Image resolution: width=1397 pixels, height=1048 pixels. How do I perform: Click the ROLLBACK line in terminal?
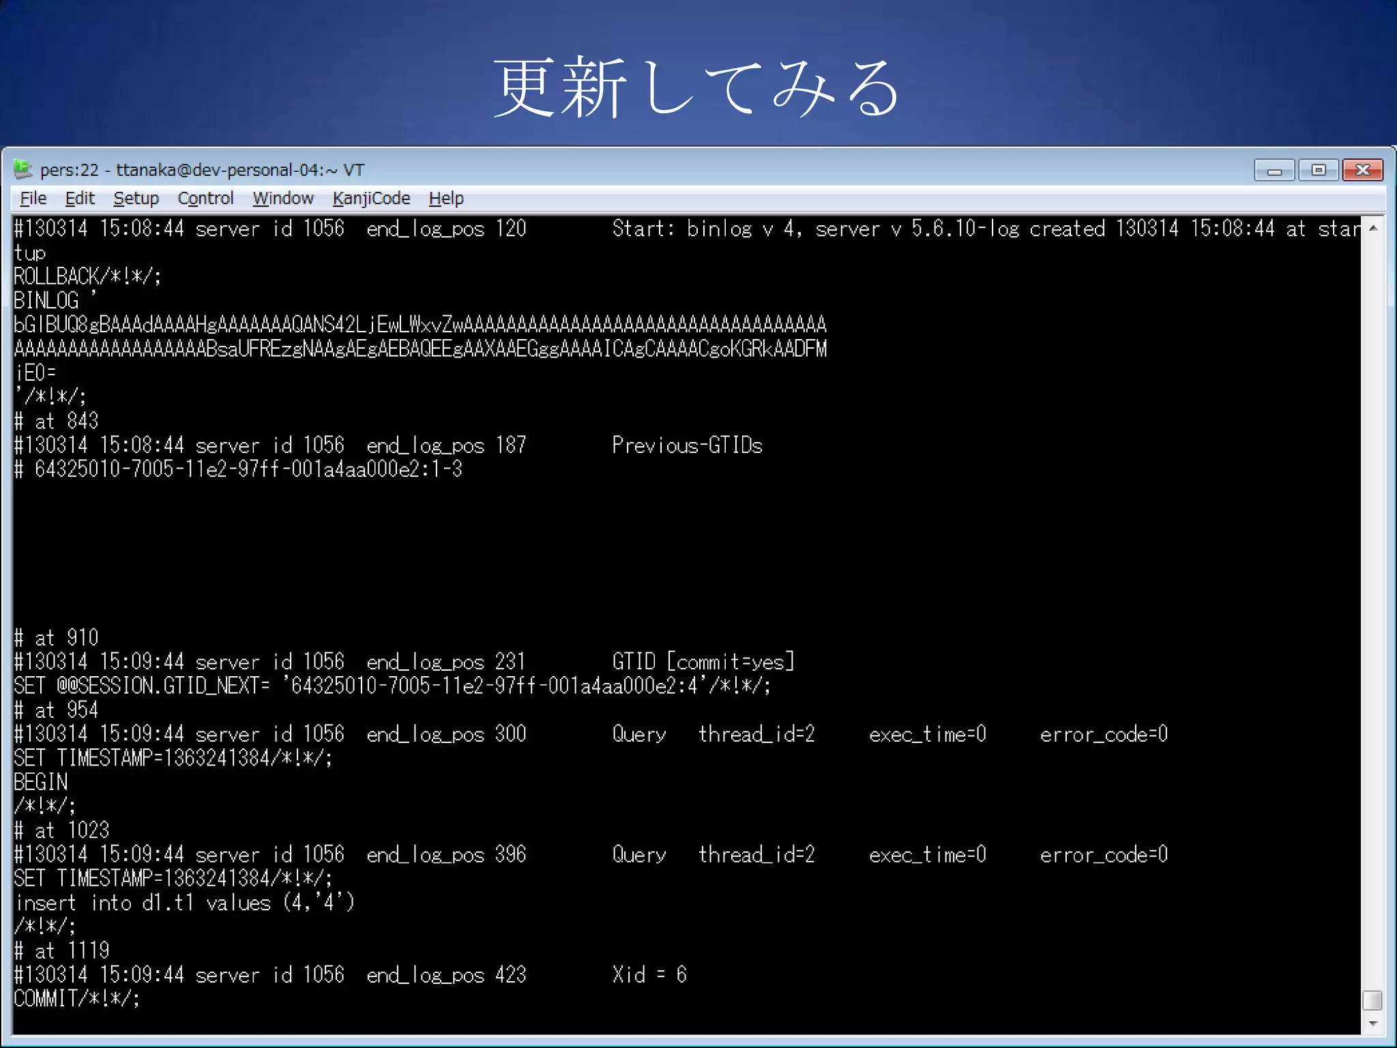(x=87, y=276)
